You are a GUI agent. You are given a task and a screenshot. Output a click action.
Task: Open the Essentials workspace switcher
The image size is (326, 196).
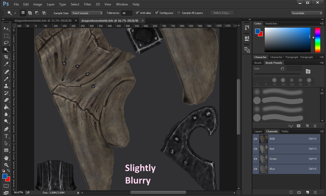coord(306,13)
